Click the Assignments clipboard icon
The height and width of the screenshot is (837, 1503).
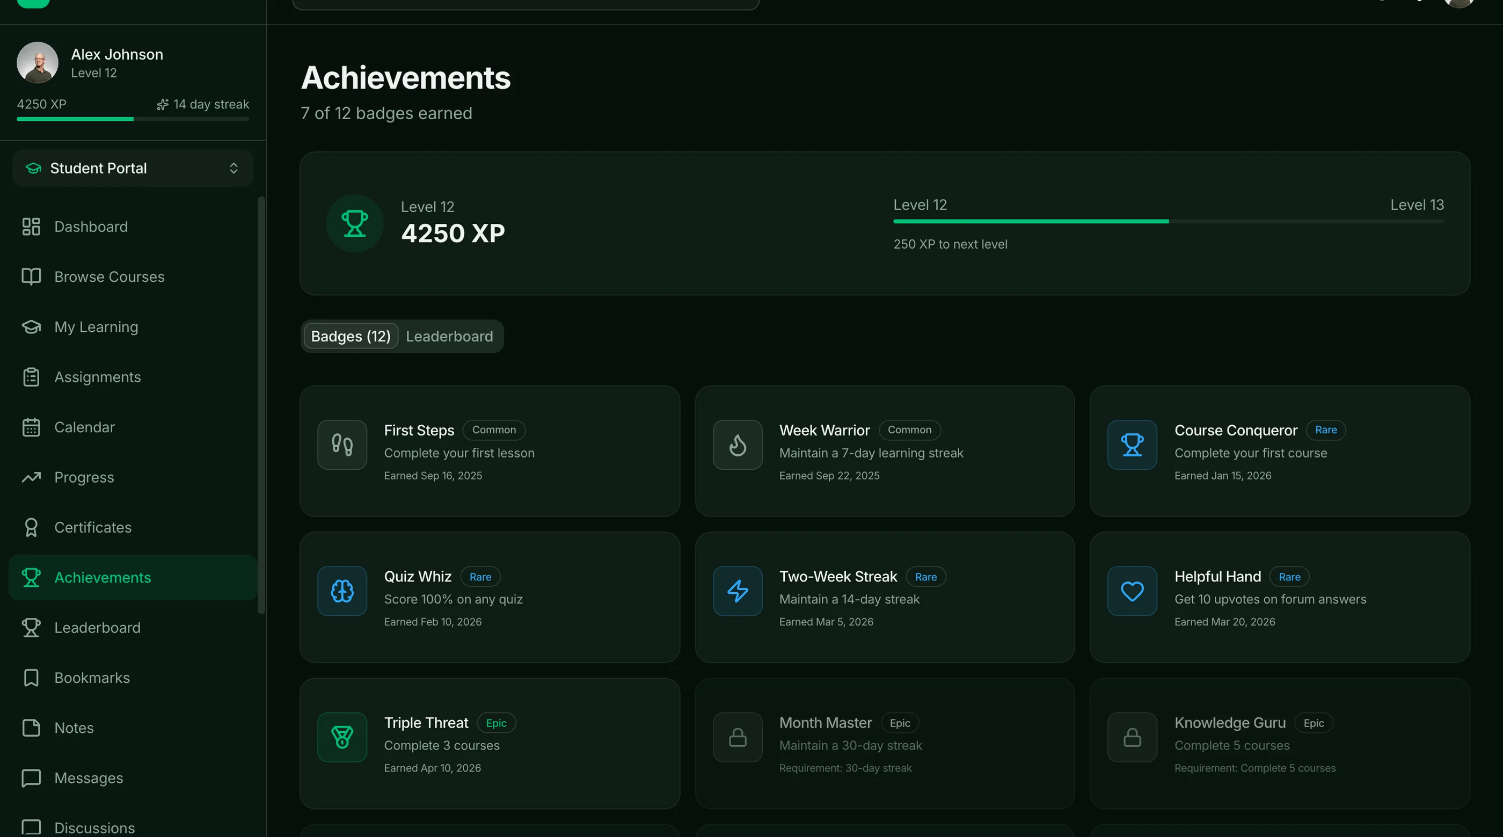[x=31, y=377]
